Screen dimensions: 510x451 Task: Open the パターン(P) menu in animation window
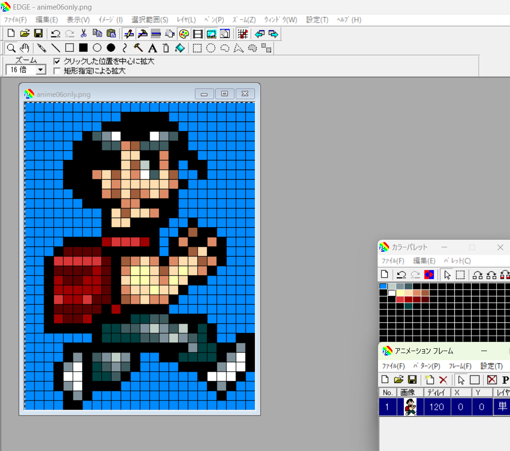coord(427,366)
